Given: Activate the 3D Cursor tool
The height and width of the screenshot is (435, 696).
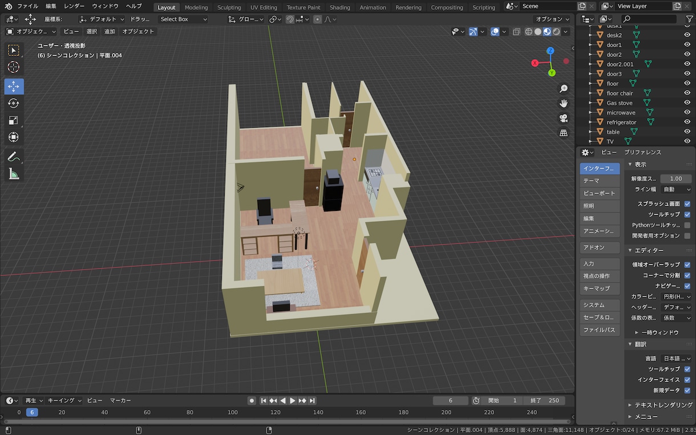Looking at the screenshot, I should pyautogui.click(x=14, y=68).
